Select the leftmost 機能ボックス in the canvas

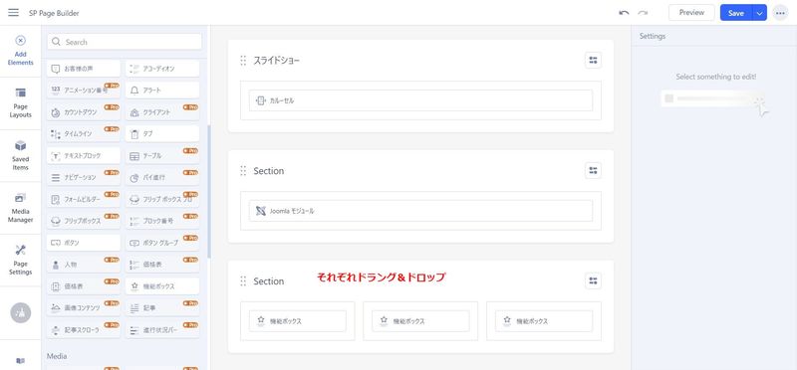pyautogui.click(x=297, y=321)
